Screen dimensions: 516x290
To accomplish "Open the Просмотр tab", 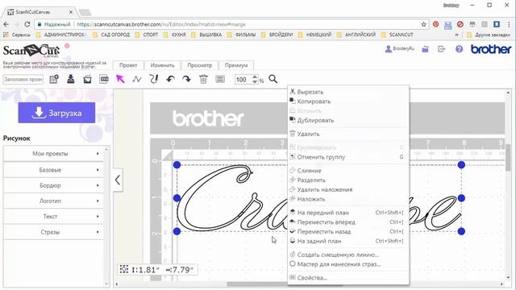I will click(199, 65).
